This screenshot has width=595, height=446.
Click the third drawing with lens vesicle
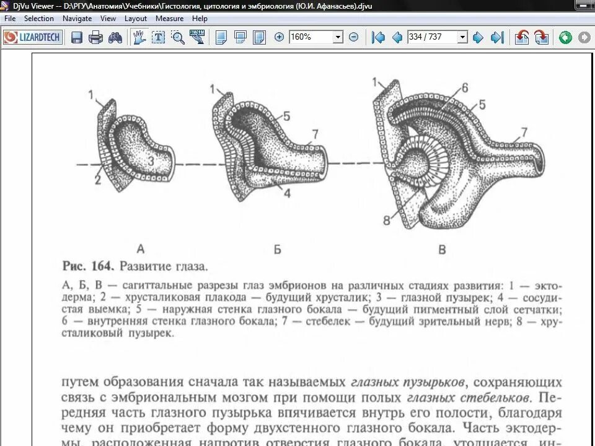tap(459, 154)
